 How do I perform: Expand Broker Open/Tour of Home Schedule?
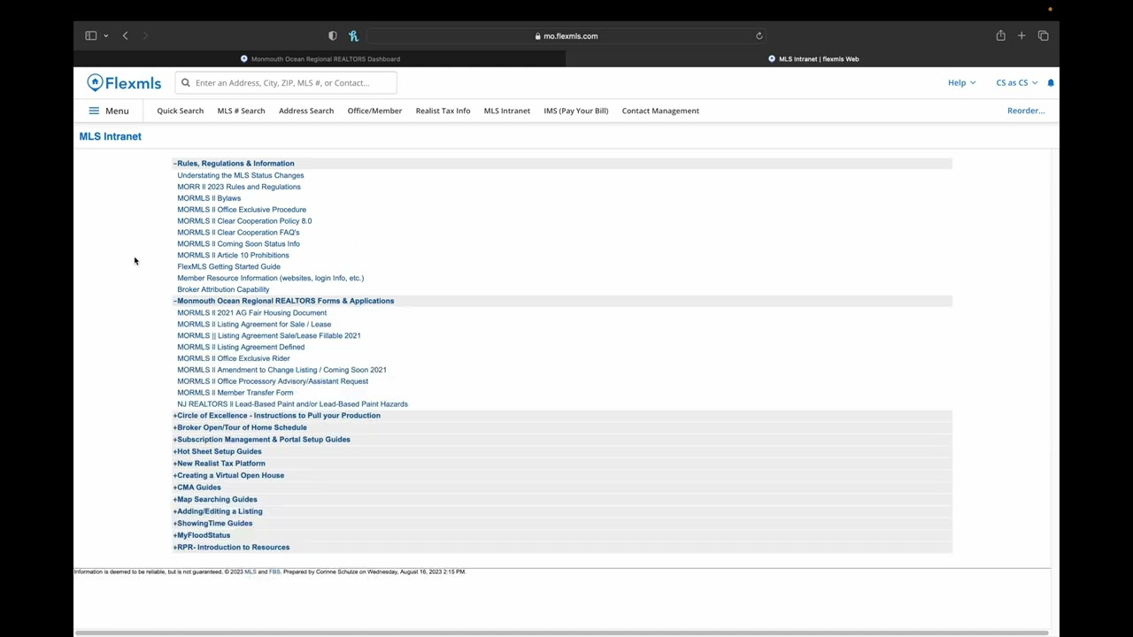point(240,427)
